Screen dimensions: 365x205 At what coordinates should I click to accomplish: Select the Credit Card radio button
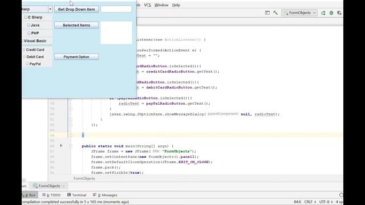24,50
